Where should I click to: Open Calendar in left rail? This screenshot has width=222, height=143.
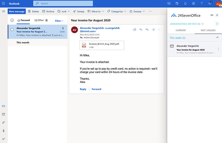click(3, 114)
